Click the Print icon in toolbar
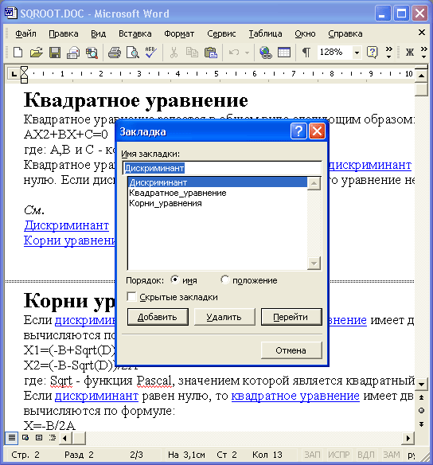The height and width of the screenshot is (465, 433). pos(114,53)
